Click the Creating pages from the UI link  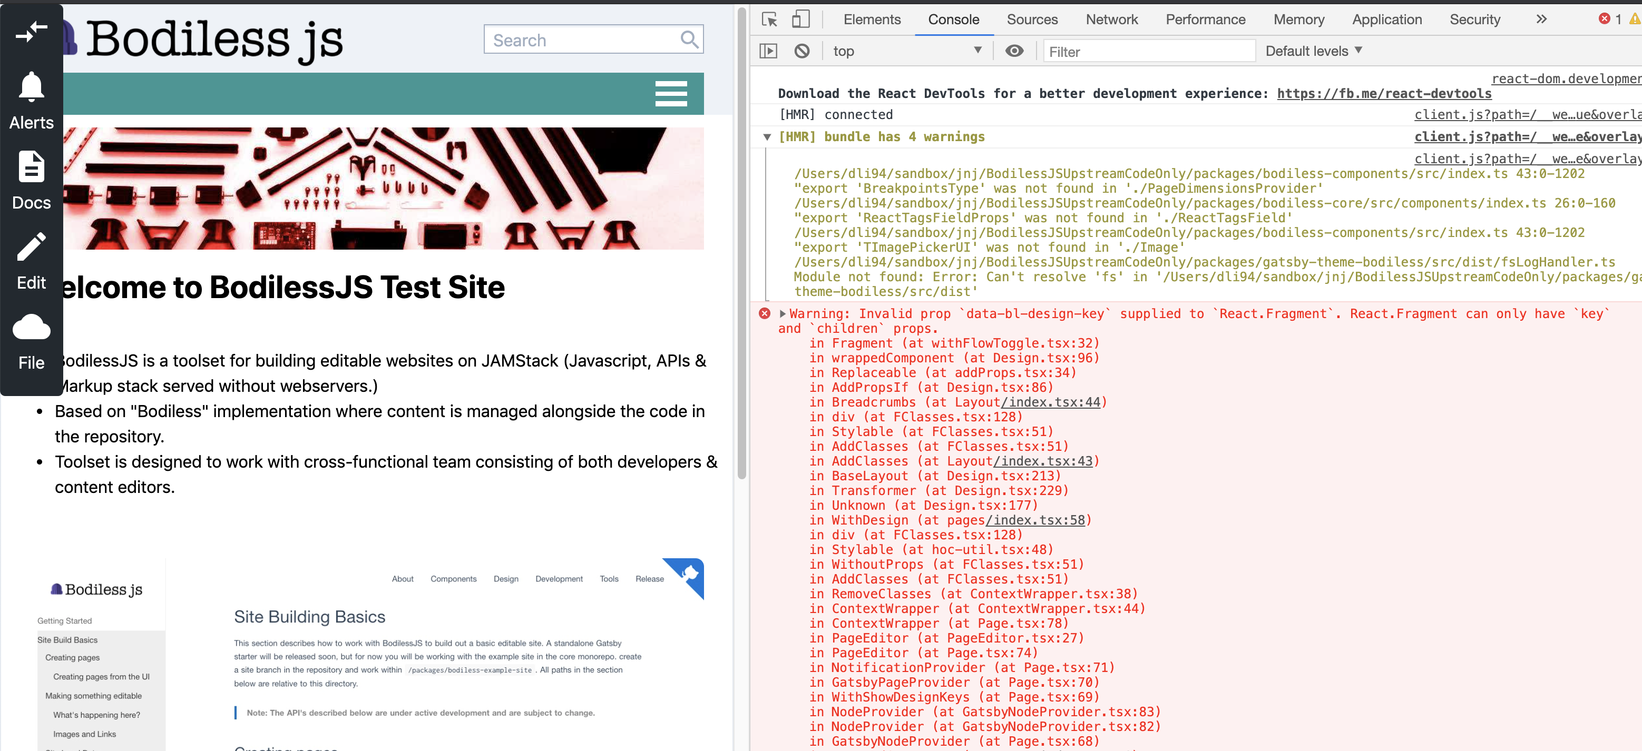point(101,676)
